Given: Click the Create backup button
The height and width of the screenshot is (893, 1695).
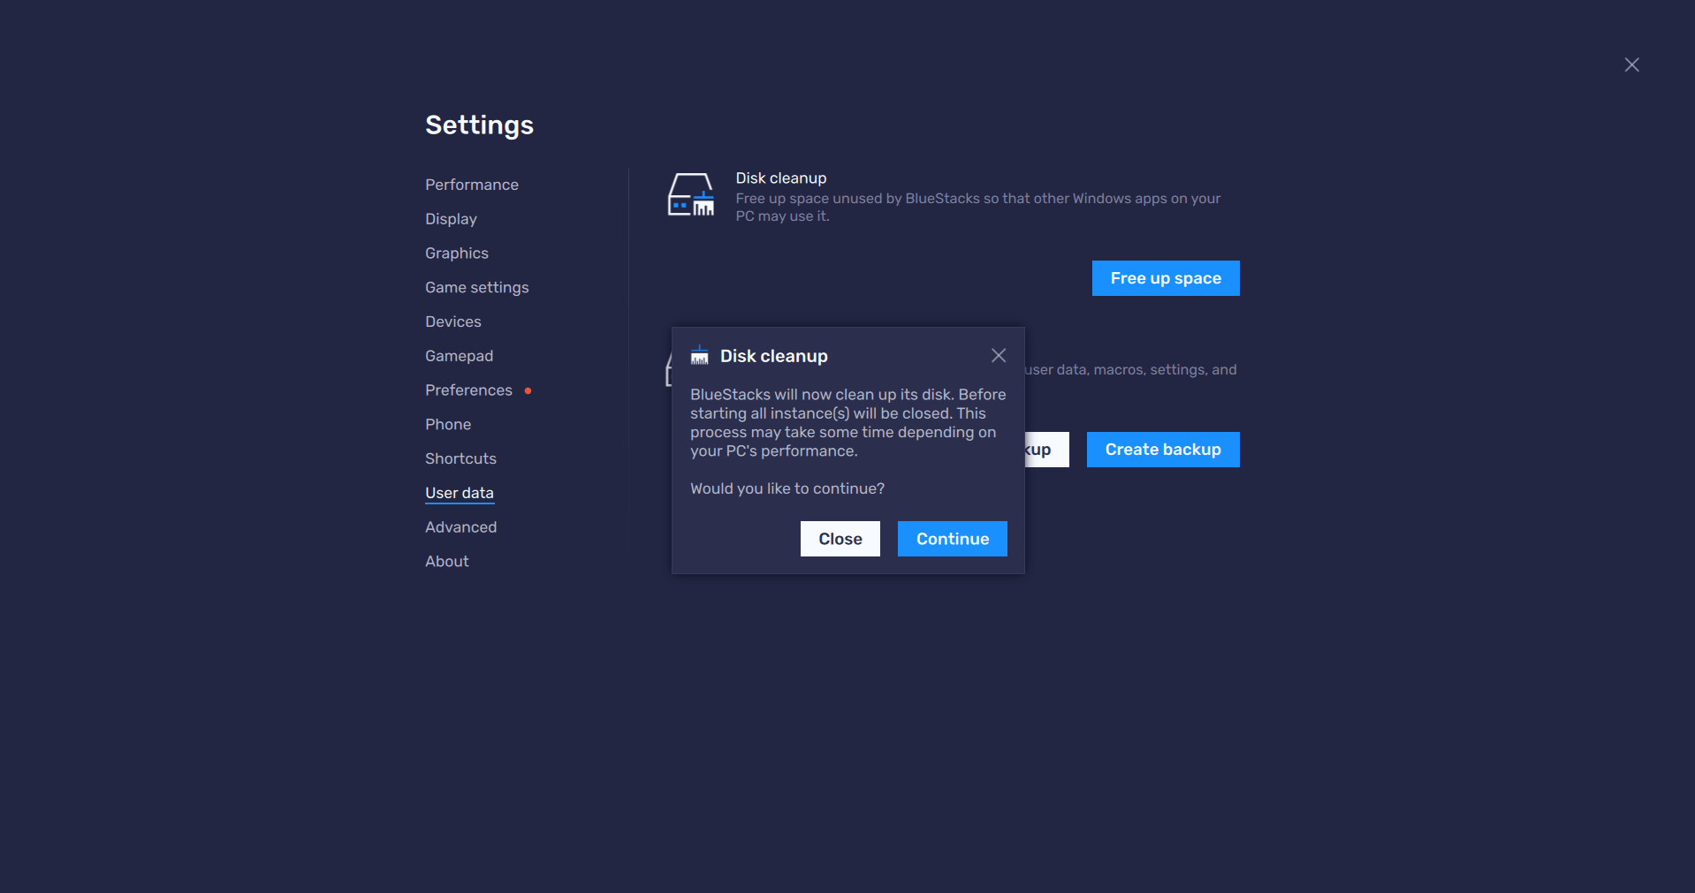Looking at the screenshot, I should click(1163, 450).
